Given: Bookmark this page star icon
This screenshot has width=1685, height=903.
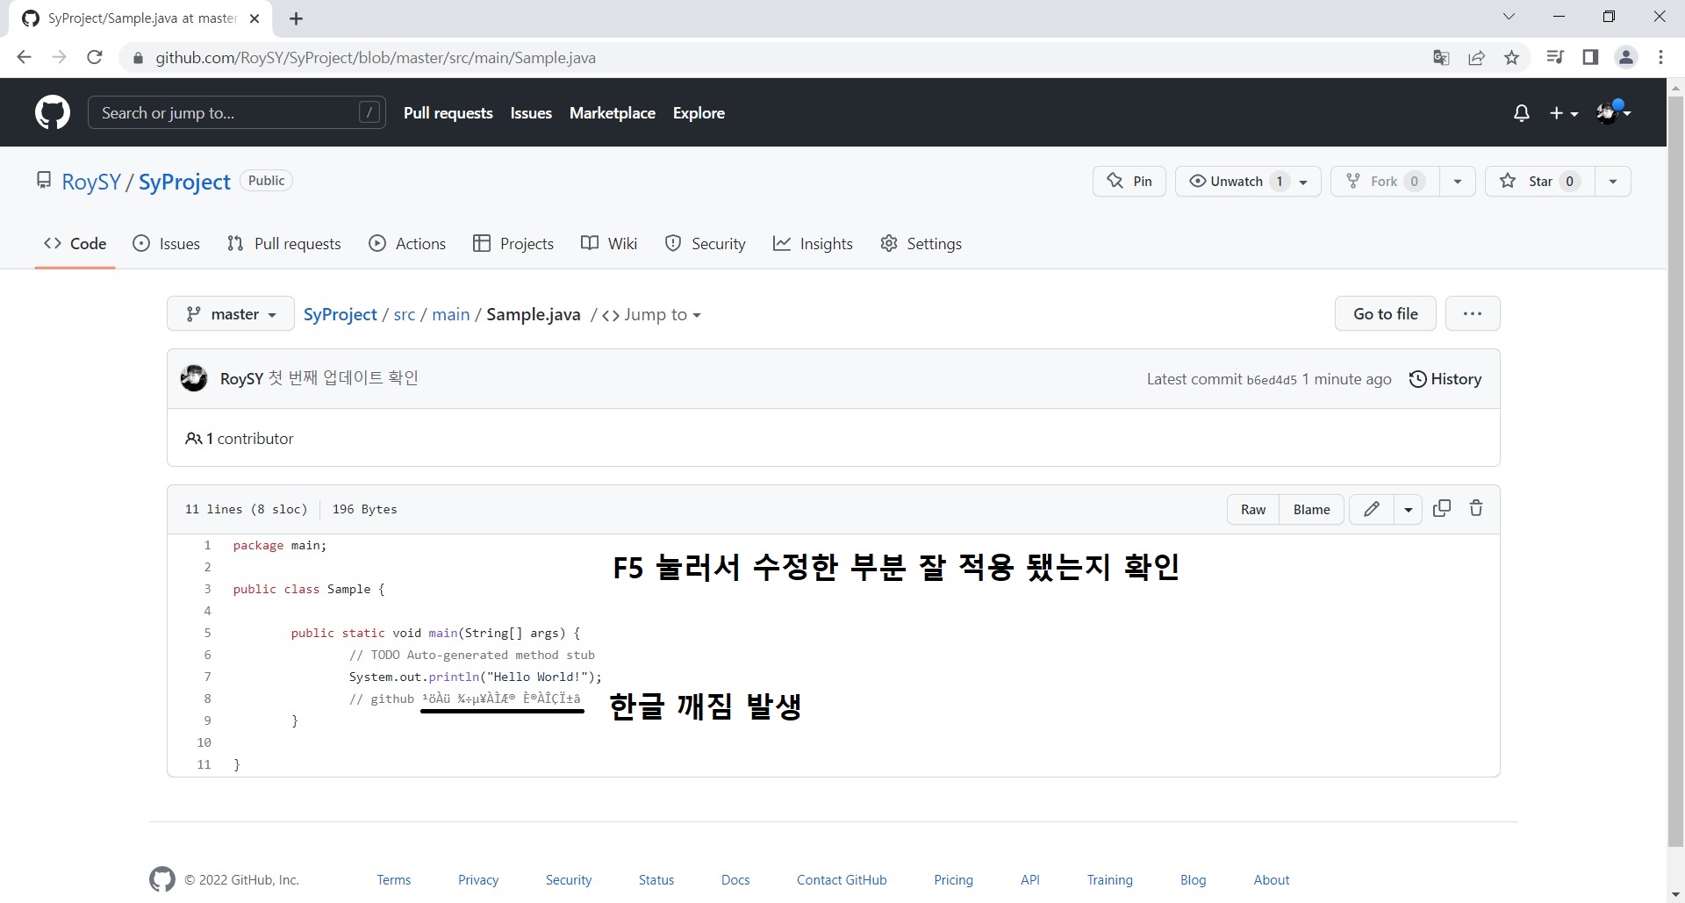Looking at the screenshot, I should pyautogui.click(x=1511, y=58).
